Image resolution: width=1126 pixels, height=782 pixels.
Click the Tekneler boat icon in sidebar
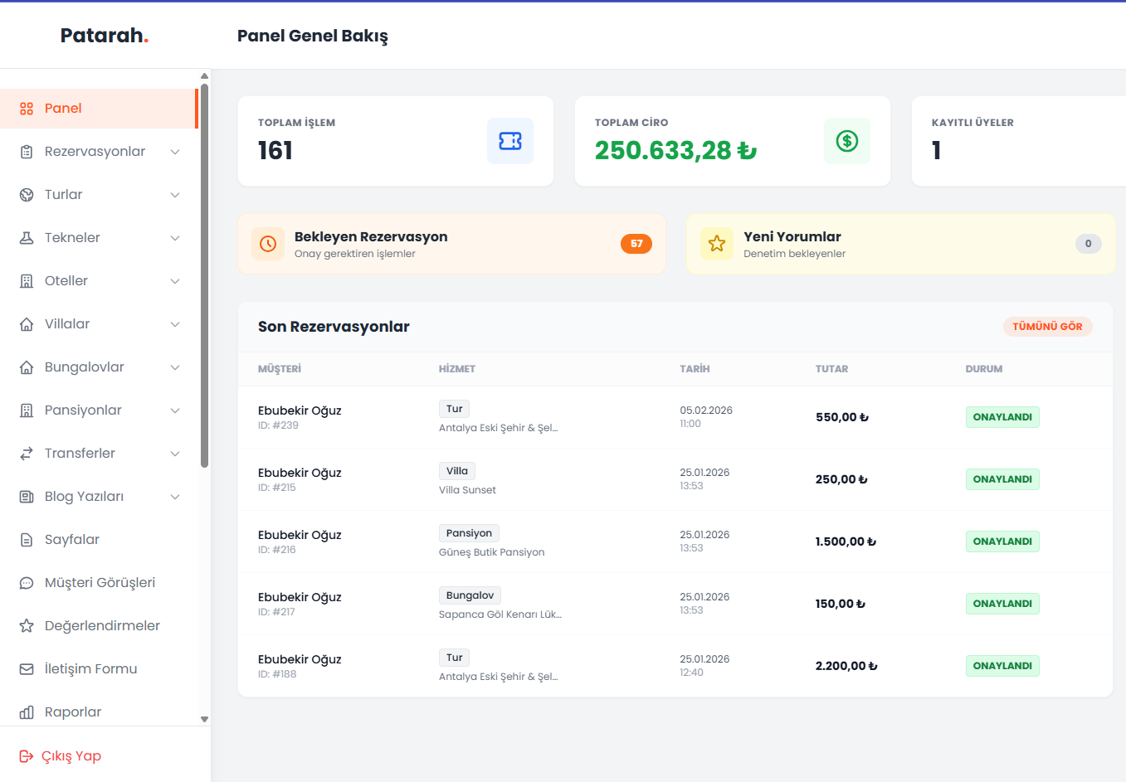pos(27,238)
